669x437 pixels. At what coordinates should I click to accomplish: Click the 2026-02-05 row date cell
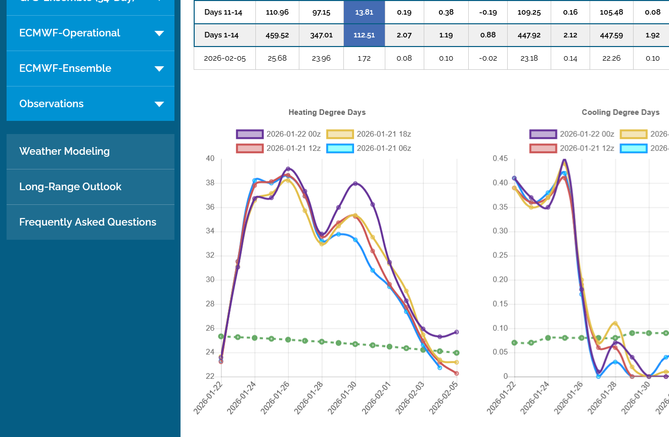pos(225,58)
